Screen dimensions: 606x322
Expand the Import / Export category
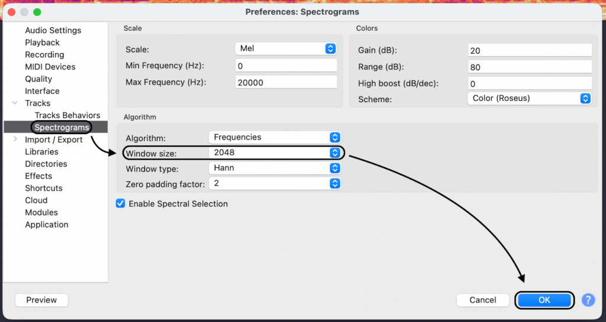[x=15, y=140]
